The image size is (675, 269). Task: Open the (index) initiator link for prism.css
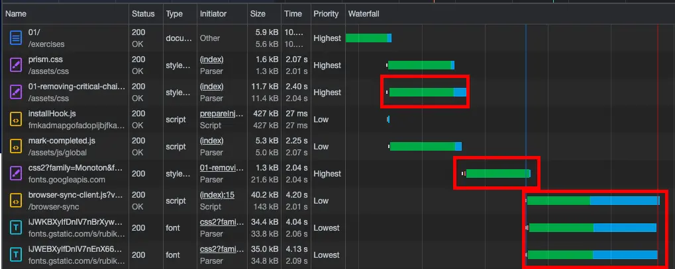tap(212, 59)
